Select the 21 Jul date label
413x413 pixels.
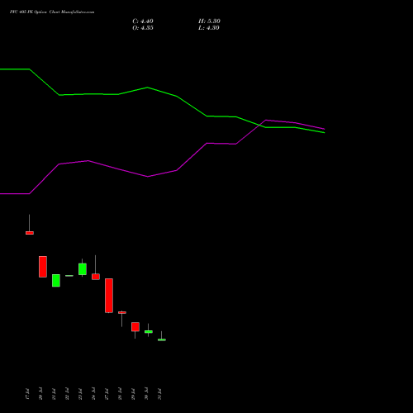(x=54, y=394)
